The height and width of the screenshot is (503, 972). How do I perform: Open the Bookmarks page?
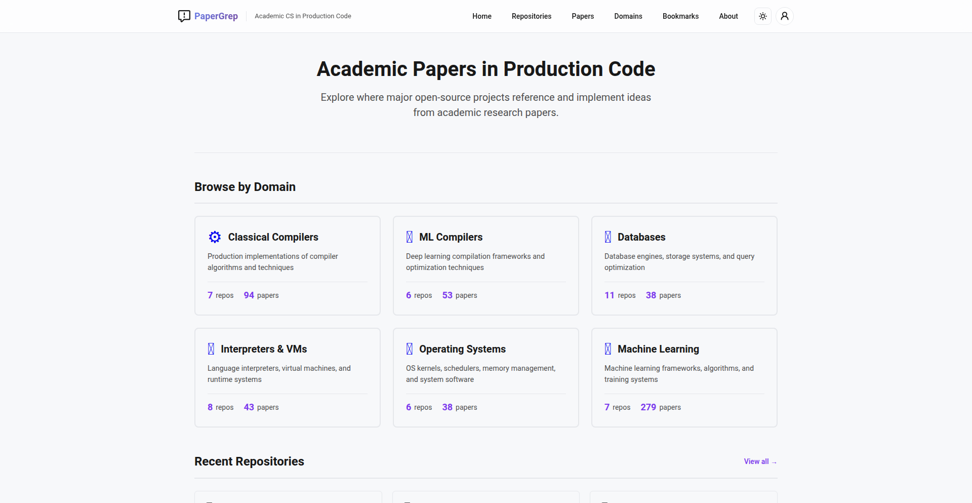(680, 16)
